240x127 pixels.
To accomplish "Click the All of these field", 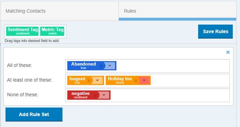I will [147, 66].
